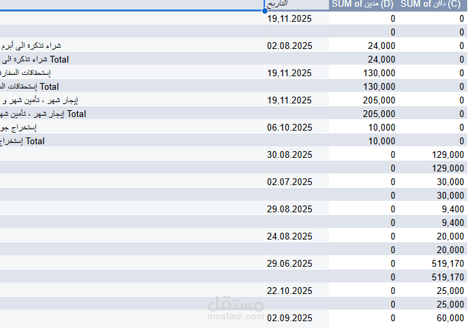This screenshot has width=472, height=328.
Task: Click the 24,000 value in the 02.08.2025 row
Action: [381, 46]
